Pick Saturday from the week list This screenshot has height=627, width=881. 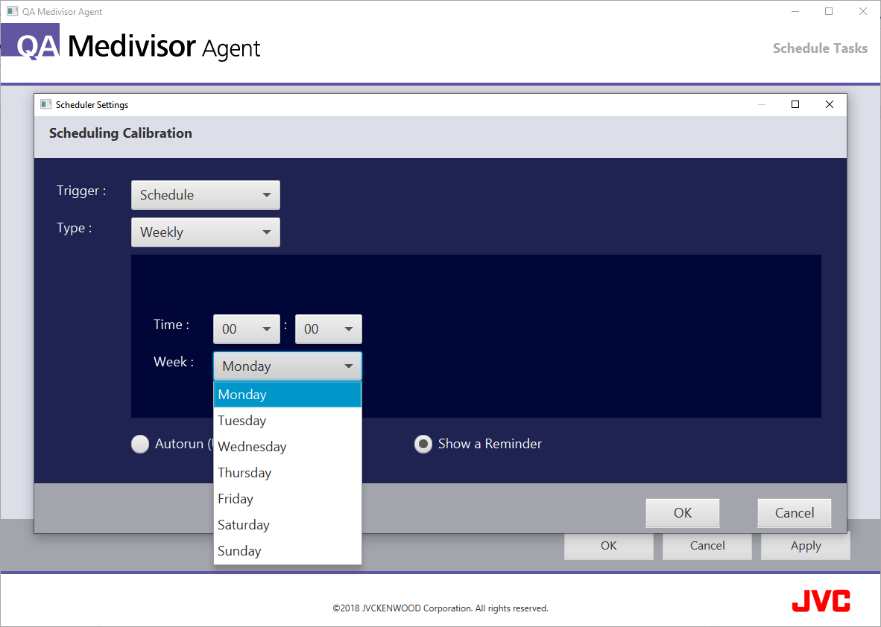pos(288,525)
